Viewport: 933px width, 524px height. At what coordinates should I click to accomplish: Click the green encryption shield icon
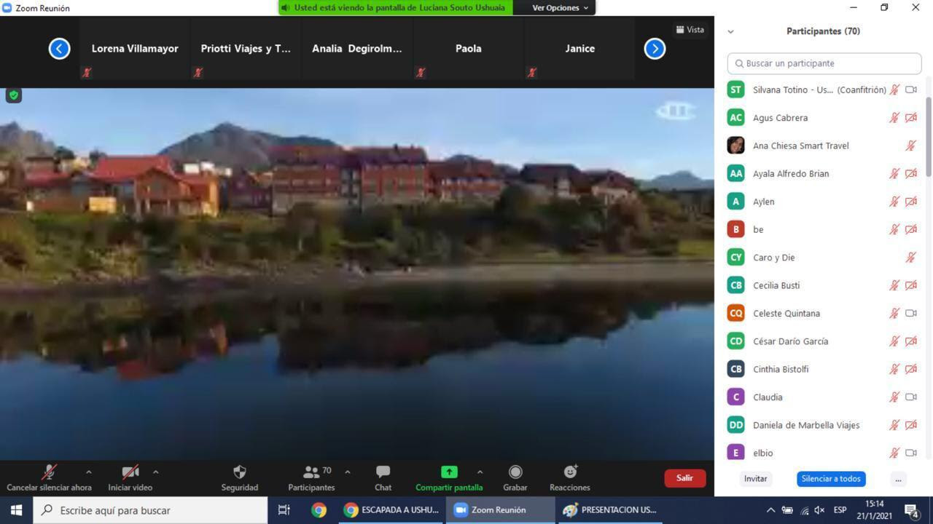coord(14,95)
